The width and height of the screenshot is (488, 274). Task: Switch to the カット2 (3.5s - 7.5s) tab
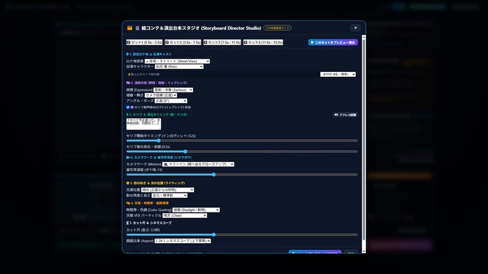183,42
